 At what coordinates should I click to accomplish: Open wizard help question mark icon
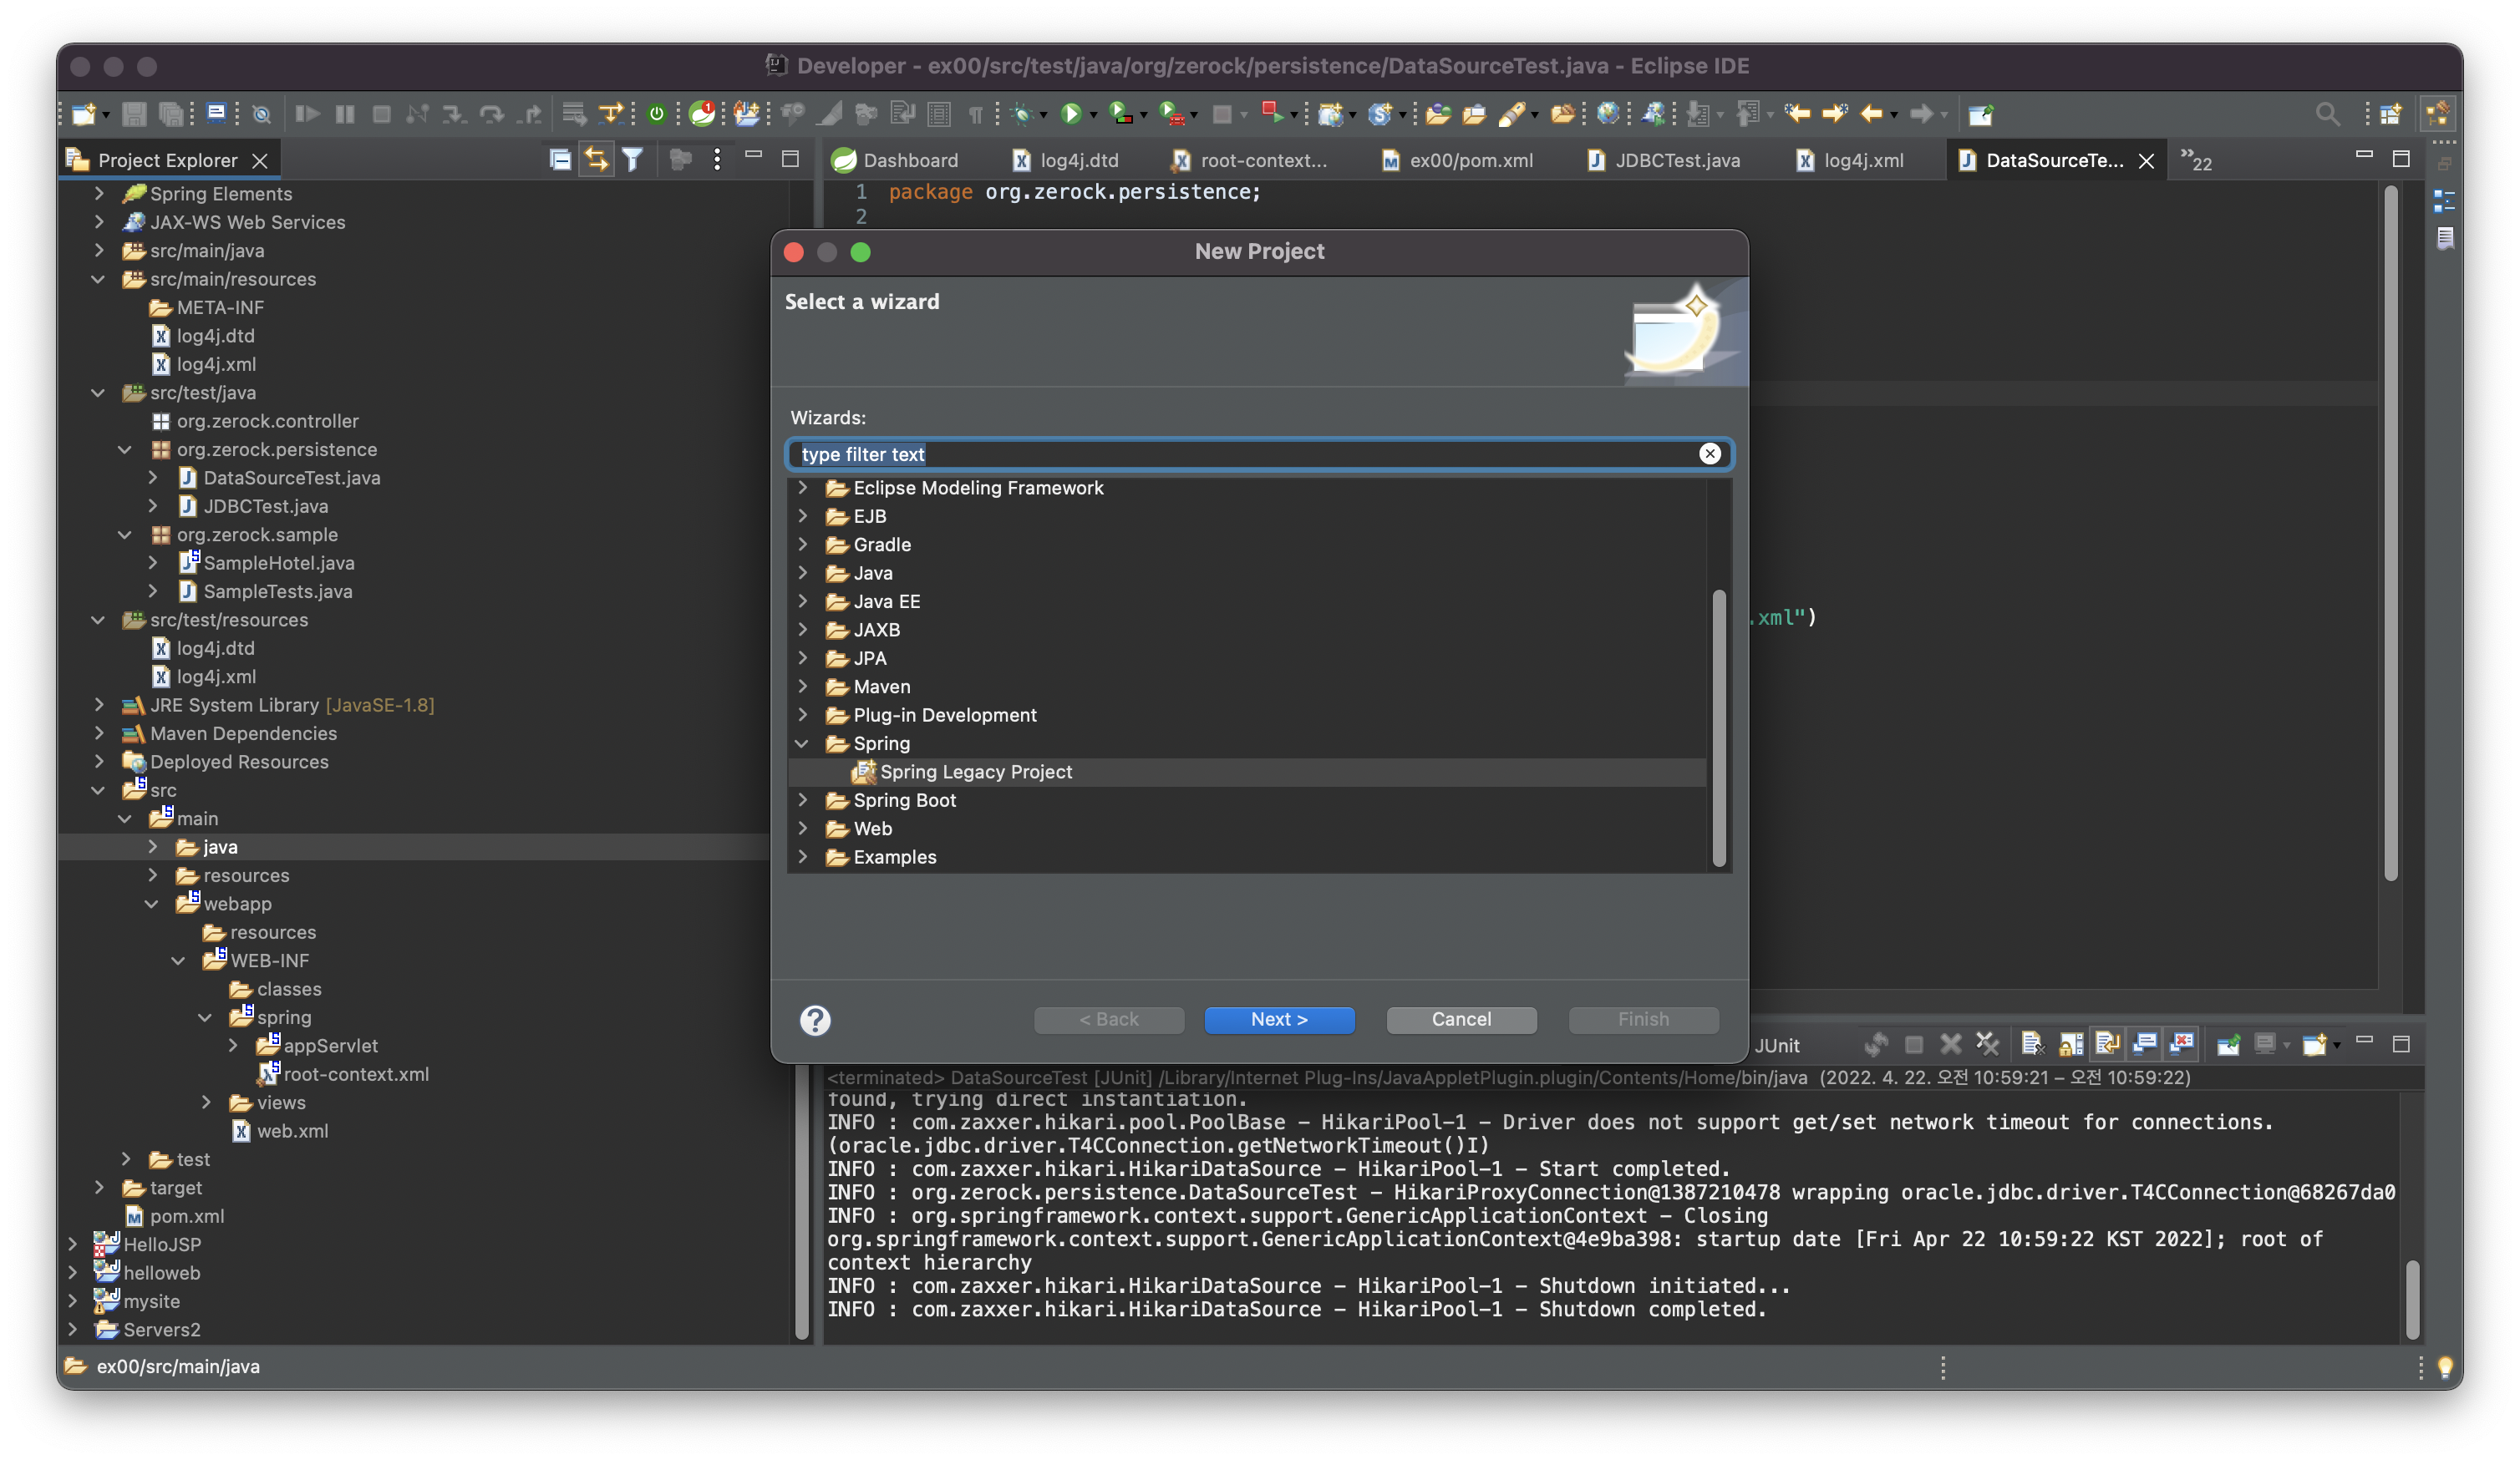[815, 1019]
